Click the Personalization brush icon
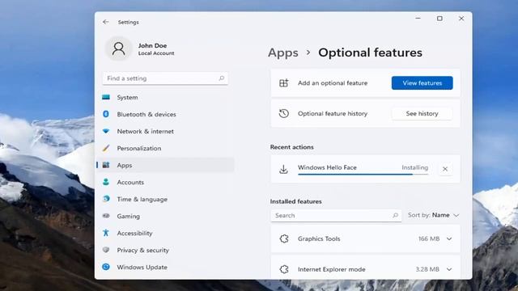This screenshot has width=518, height=291. point(106,148)
